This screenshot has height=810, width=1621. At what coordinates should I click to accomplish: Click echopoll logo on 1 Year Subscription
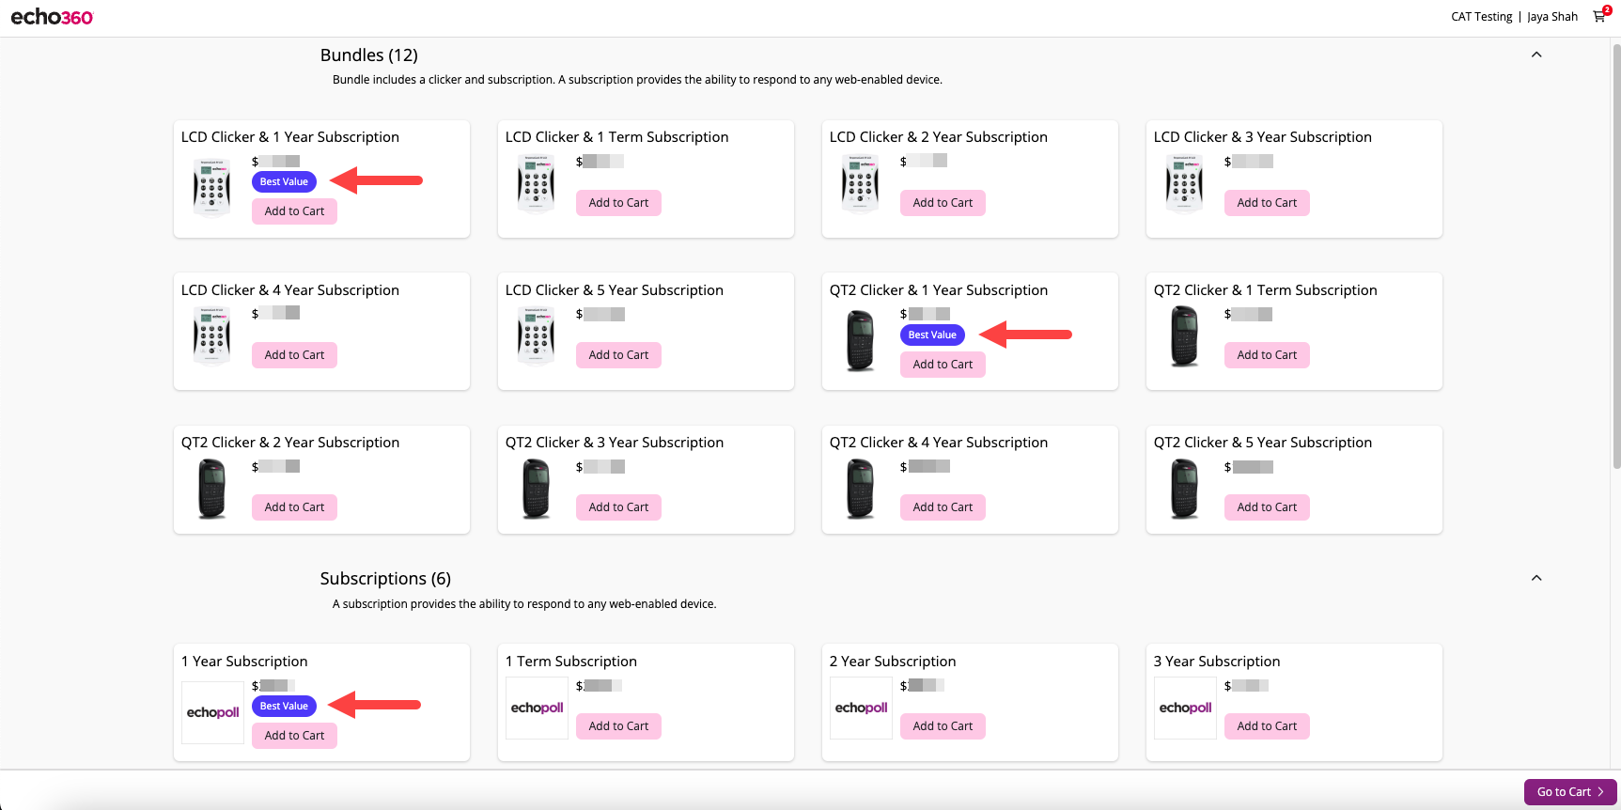coord(212,712)
